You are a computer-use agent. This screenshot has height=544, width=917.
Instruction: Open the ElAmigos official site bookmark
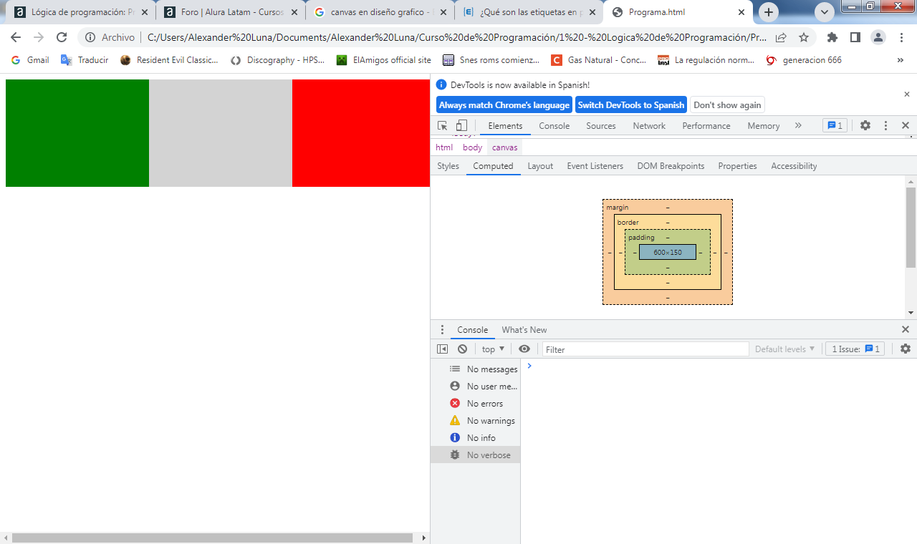coord(384,60)
